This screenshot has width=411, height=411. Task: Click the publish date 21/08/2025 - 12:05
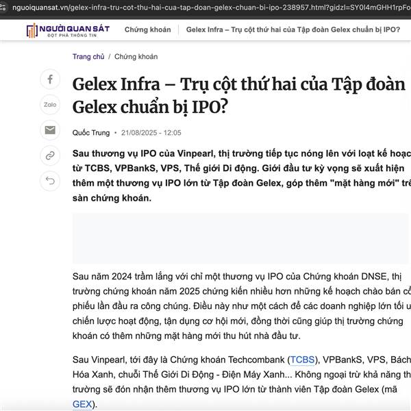151,133
